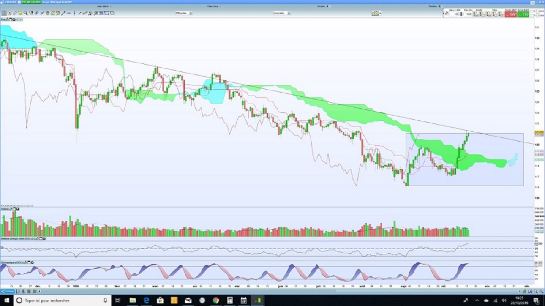Open Google Chrome from the Windows taskbar

pyautogui.click(x=216, y=301)
